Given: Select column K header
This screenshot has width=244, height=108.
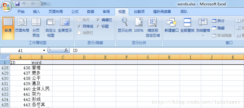Looking at the screenshot, I should (233, 57).
